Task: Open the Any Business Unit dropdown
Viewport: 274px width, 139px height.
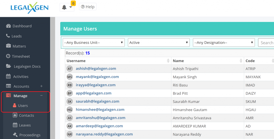Action: (x=94, y=43)
